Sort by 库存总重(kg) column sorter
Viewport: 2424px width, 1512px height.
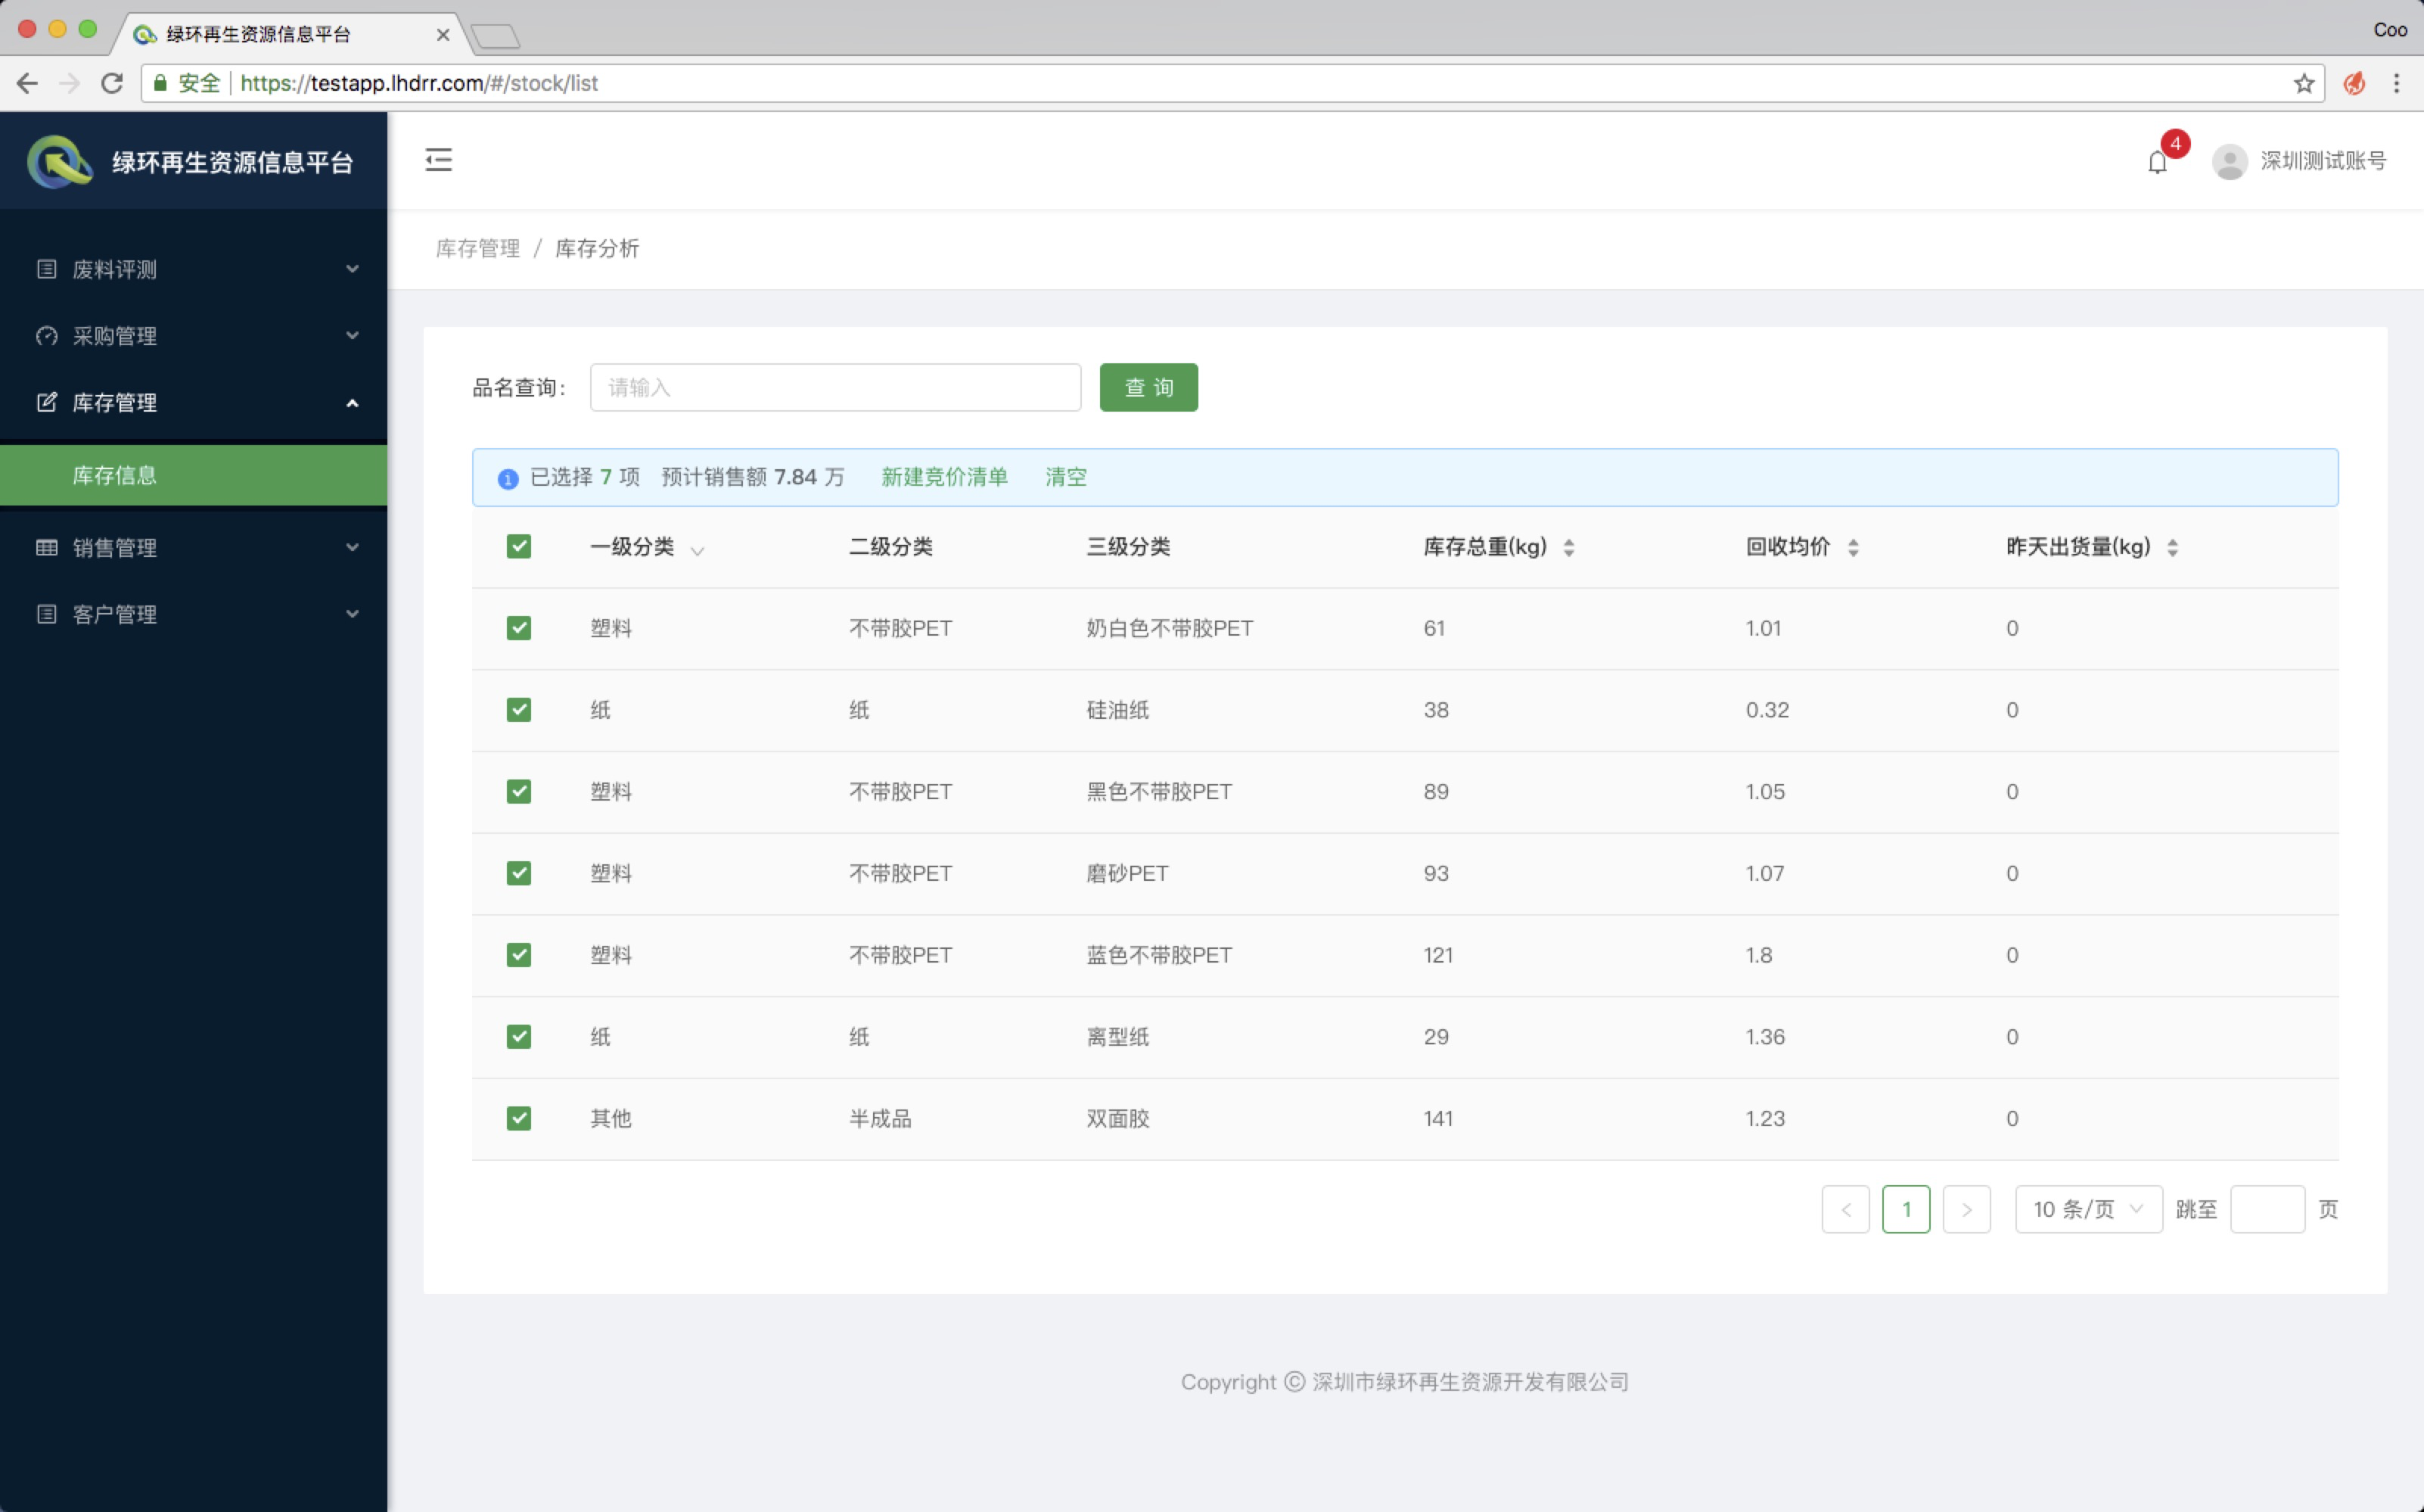click(1568, 548)
